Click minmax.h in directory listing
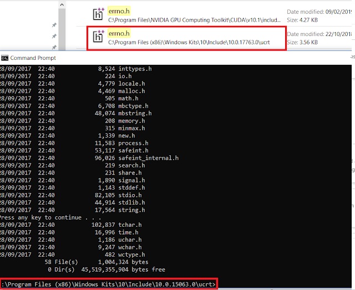The image size is (355, 290). [x=131, y=128]
